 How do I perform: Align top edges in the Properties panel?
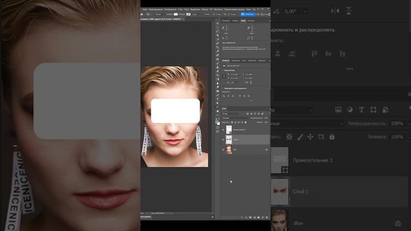(240, 96)
